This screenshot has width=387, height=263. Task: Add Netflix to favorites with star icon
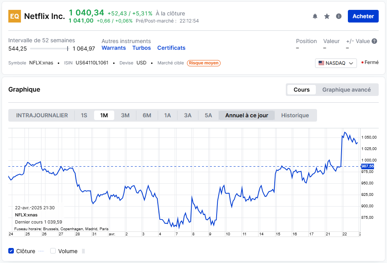(x=327, y=16)
